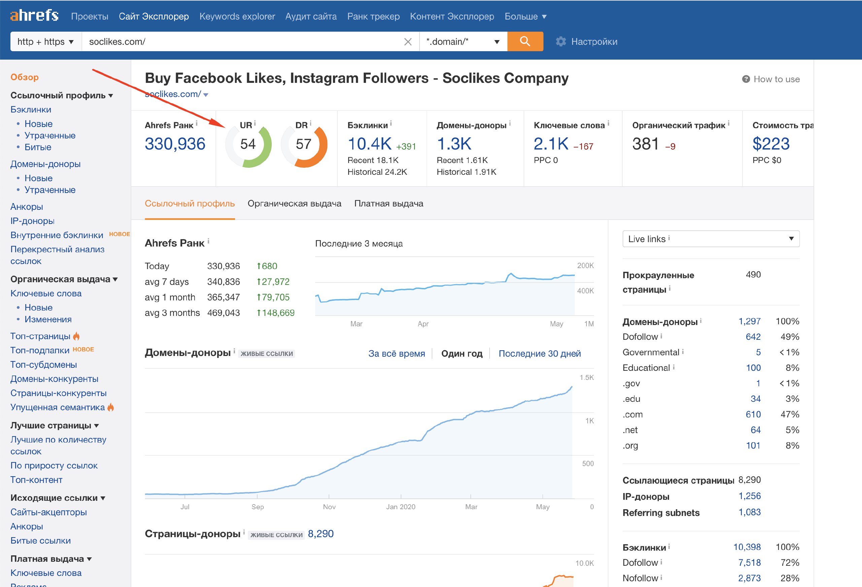Open the Больше menu dropdown
This screenshot has height=587, width=862.
525,16
